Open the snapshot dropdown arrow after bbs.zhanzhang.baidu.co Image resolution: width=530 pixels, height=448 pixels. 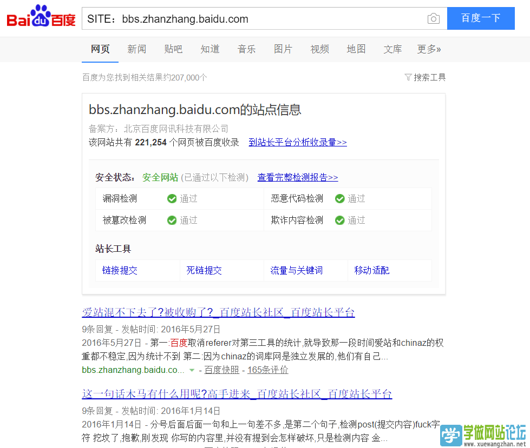pyautogui.click(x=193, y=370)
